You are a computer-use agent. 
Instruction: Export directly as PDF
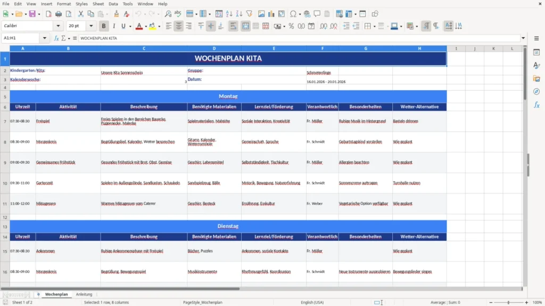tap(48, 14)
